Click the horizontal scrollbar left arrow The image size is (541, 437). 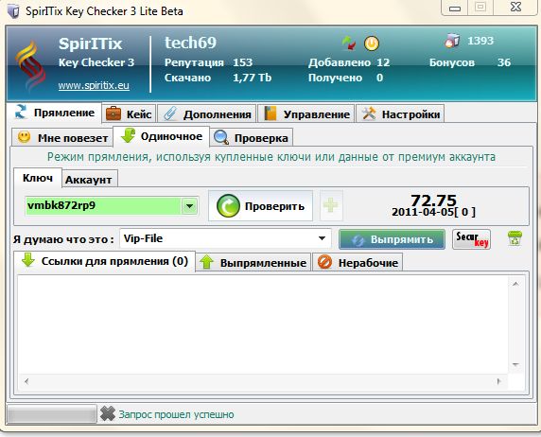(26, 381)
